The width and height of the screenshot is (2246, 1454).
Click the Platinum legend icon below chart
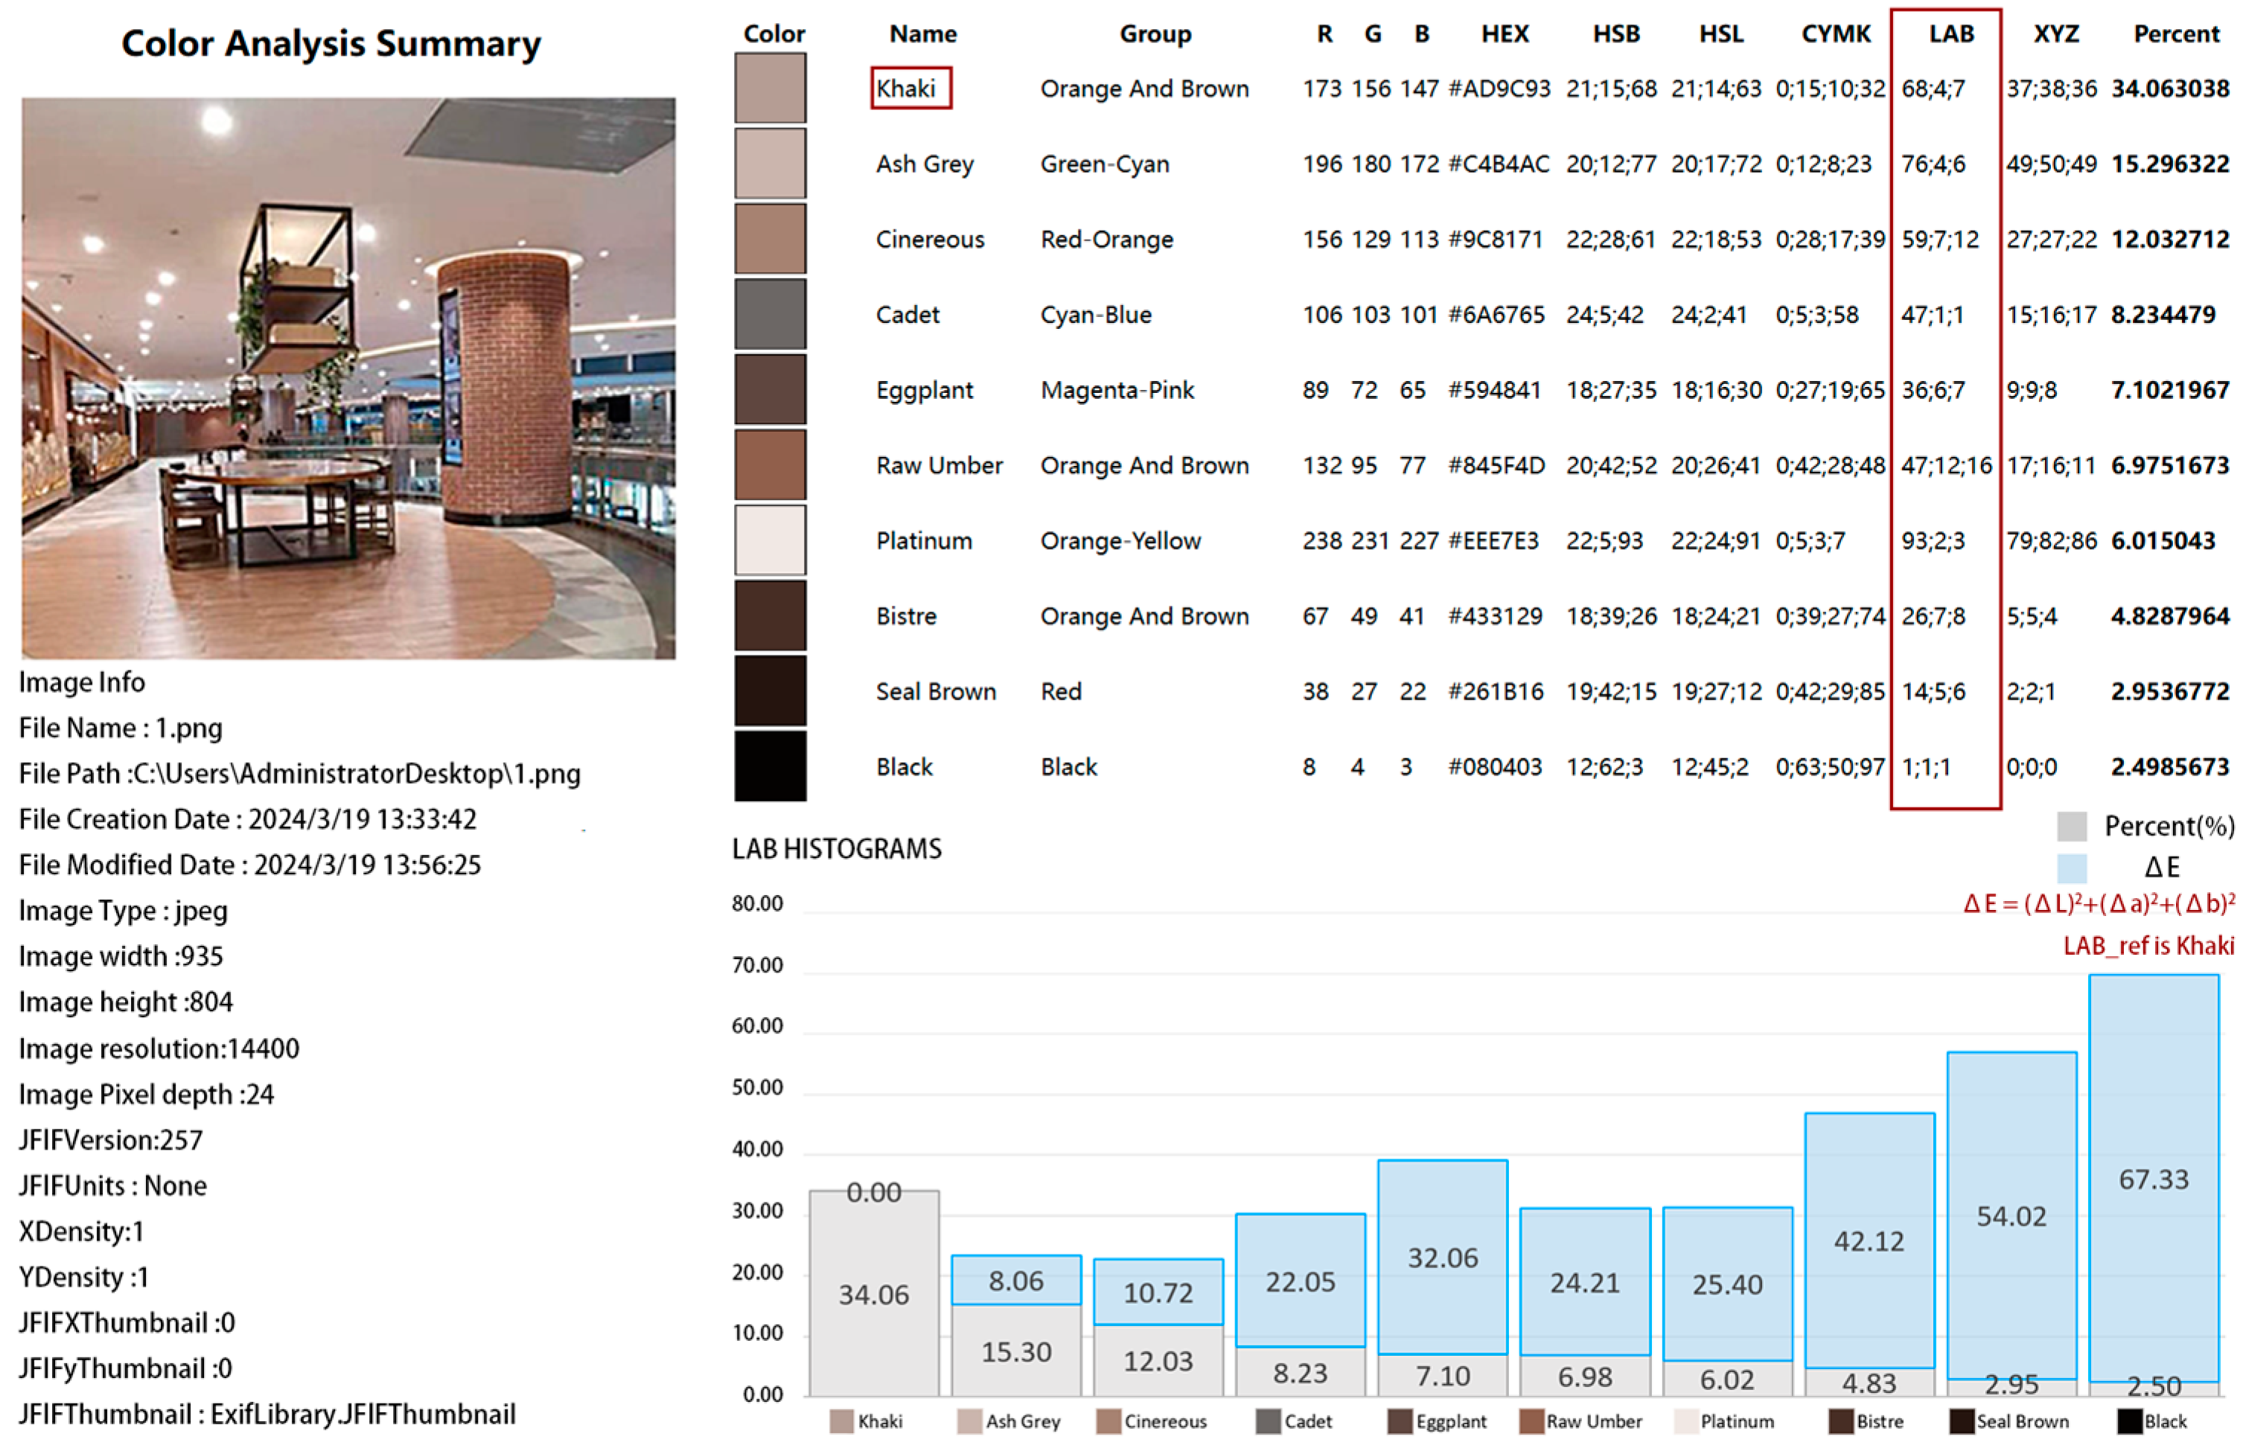coord(1685,1421)
